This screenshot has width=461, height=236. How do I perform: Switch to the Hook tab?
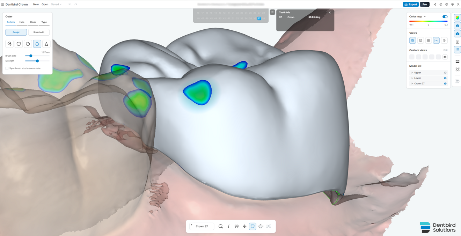tap(33, 22)
